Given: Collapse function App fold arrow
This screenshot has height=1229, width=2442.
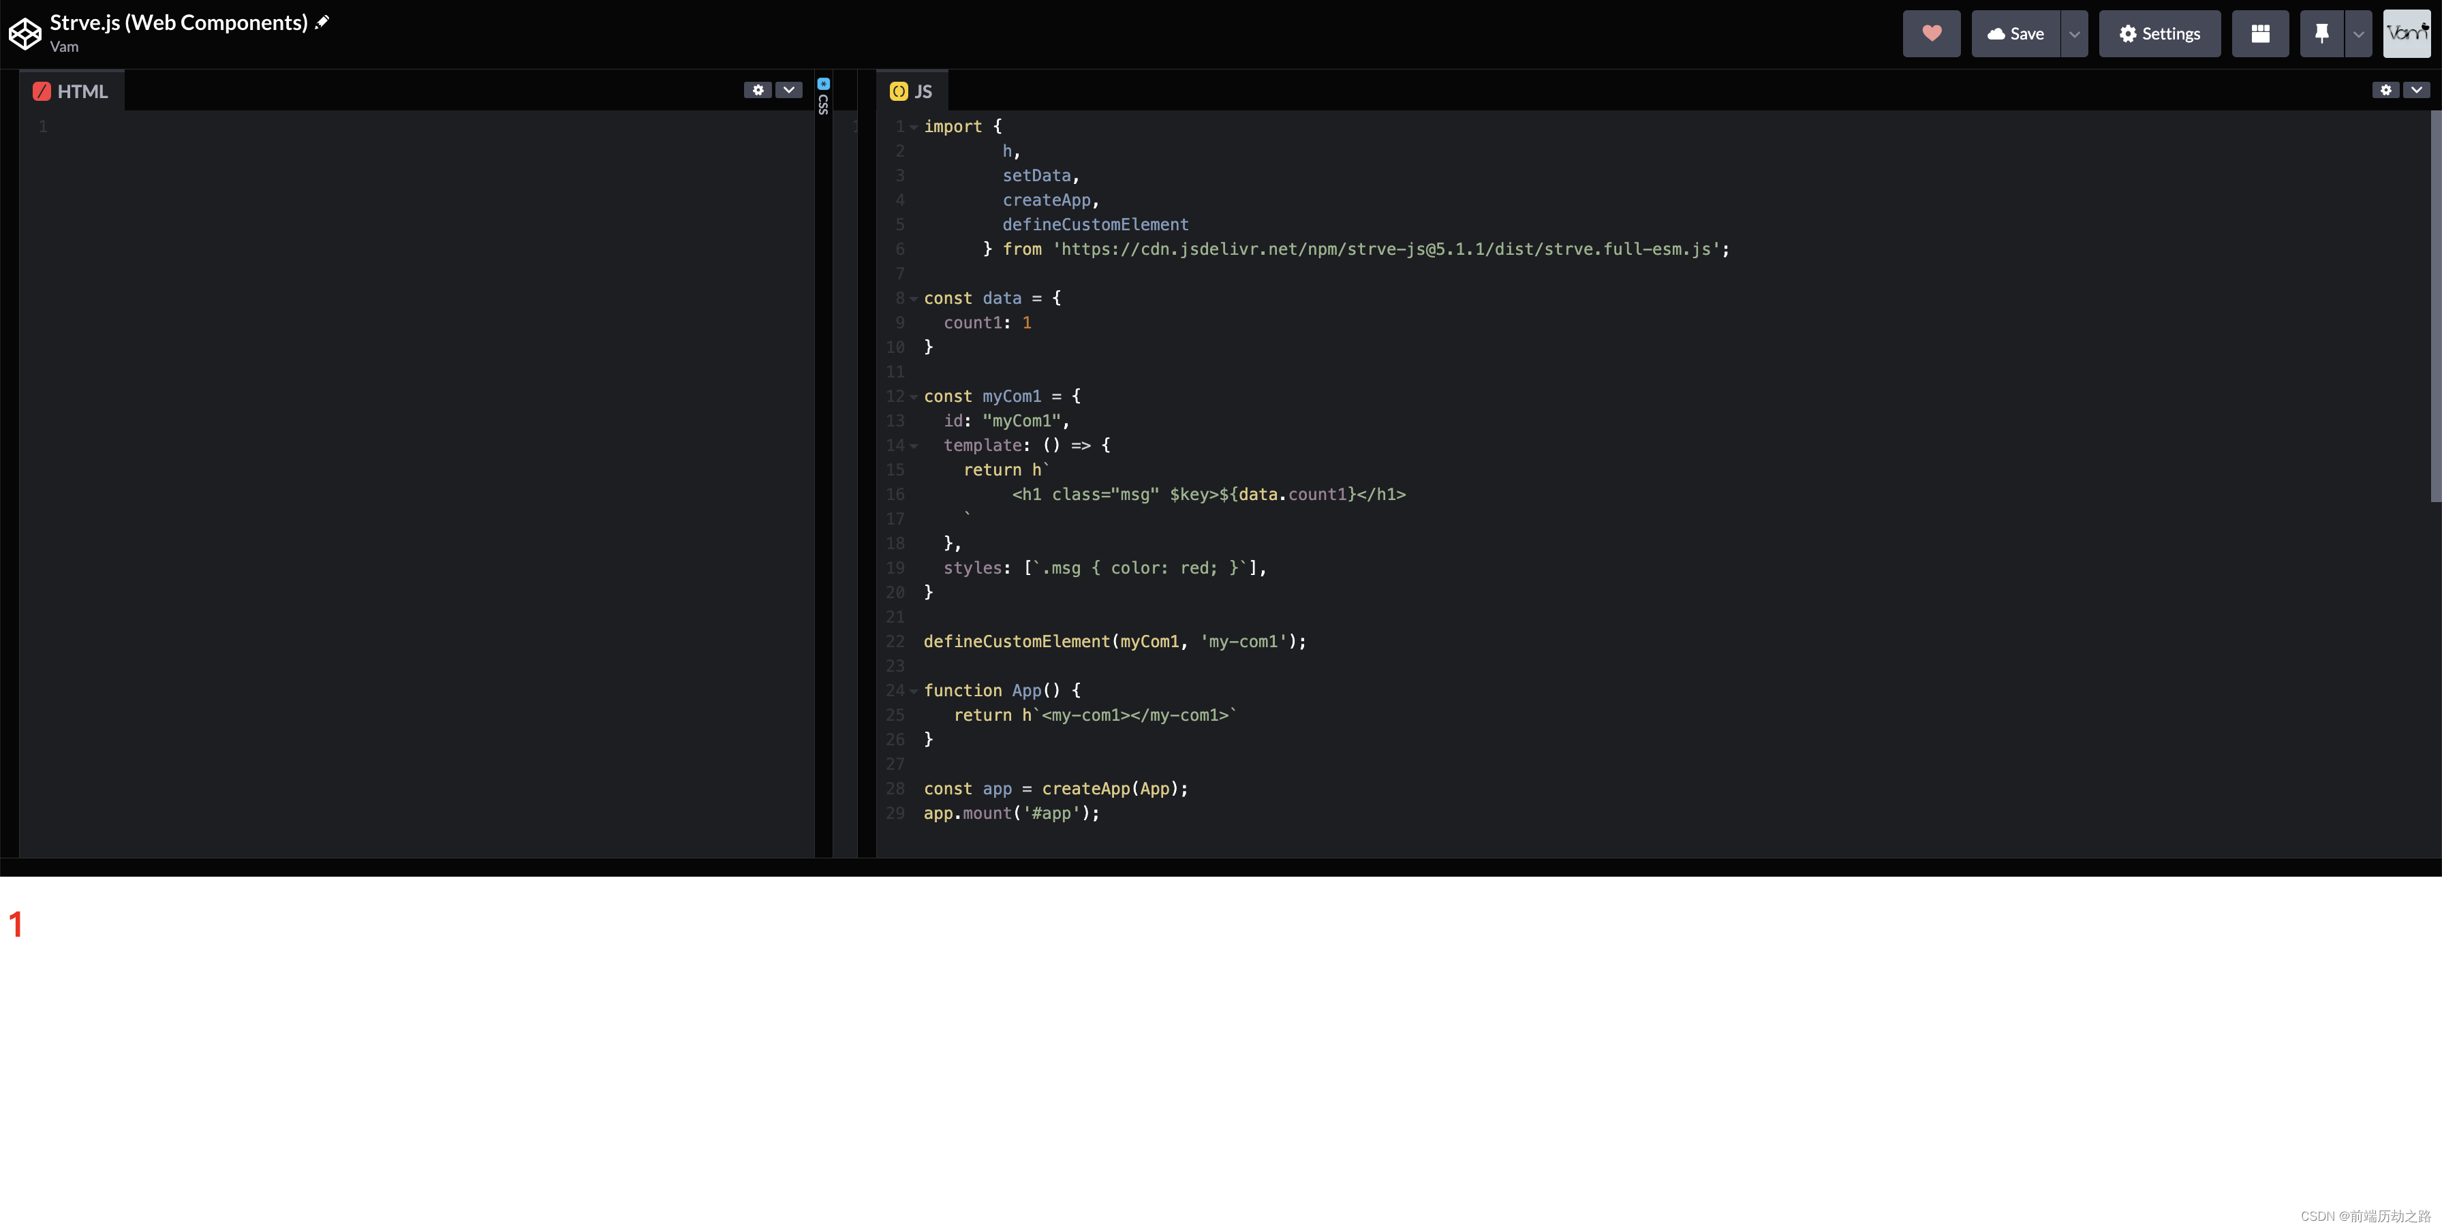Looking at the screenshot, I should click(x=914, y=691).
